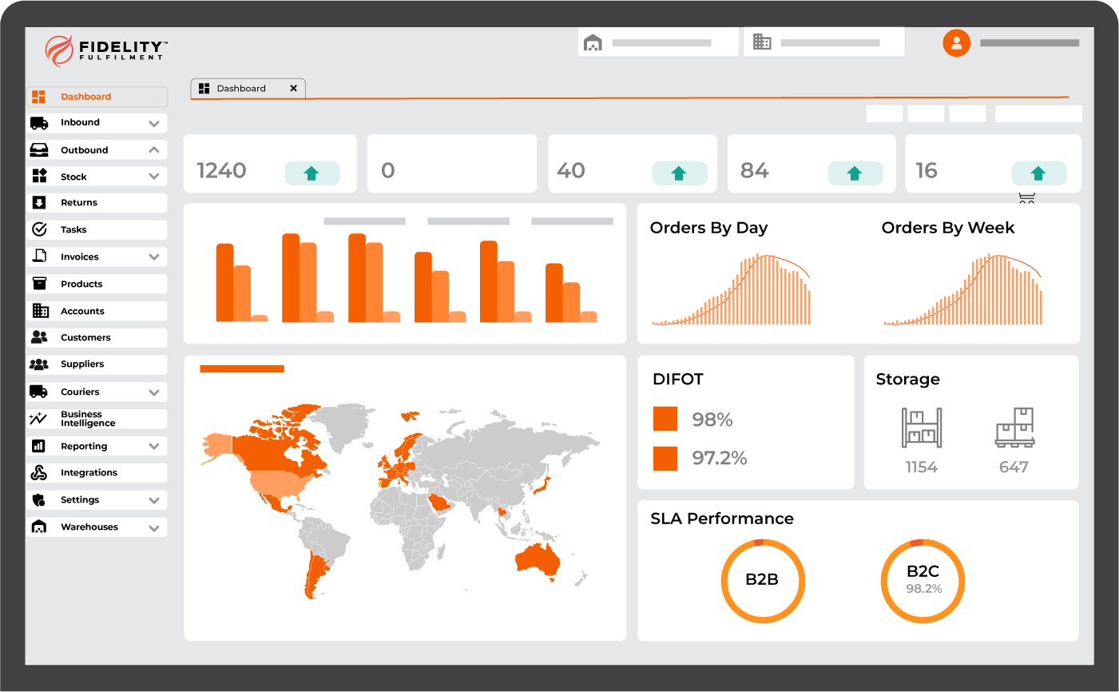Click the orange swatch next to 97.2%
The height and width of the screenshot is (692, 1119).
(x=665, y=458)
